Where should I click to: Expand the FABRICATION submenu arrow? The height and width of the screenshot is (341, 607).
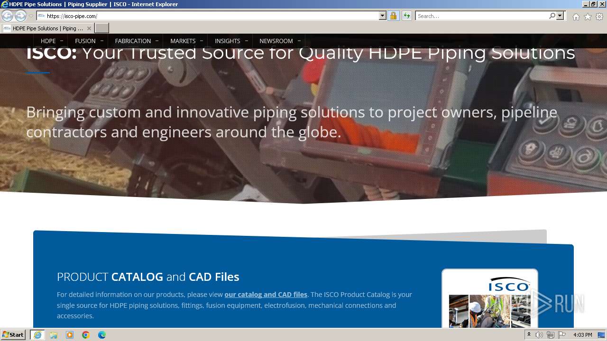click(x=157, y=41)
